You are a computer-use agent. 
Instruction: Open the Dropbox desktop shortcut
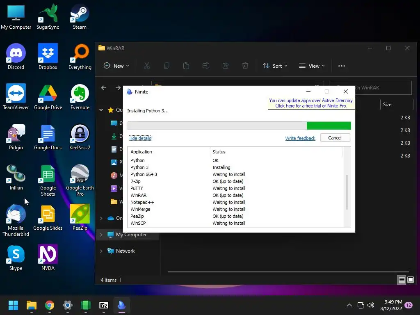[48, 57]
